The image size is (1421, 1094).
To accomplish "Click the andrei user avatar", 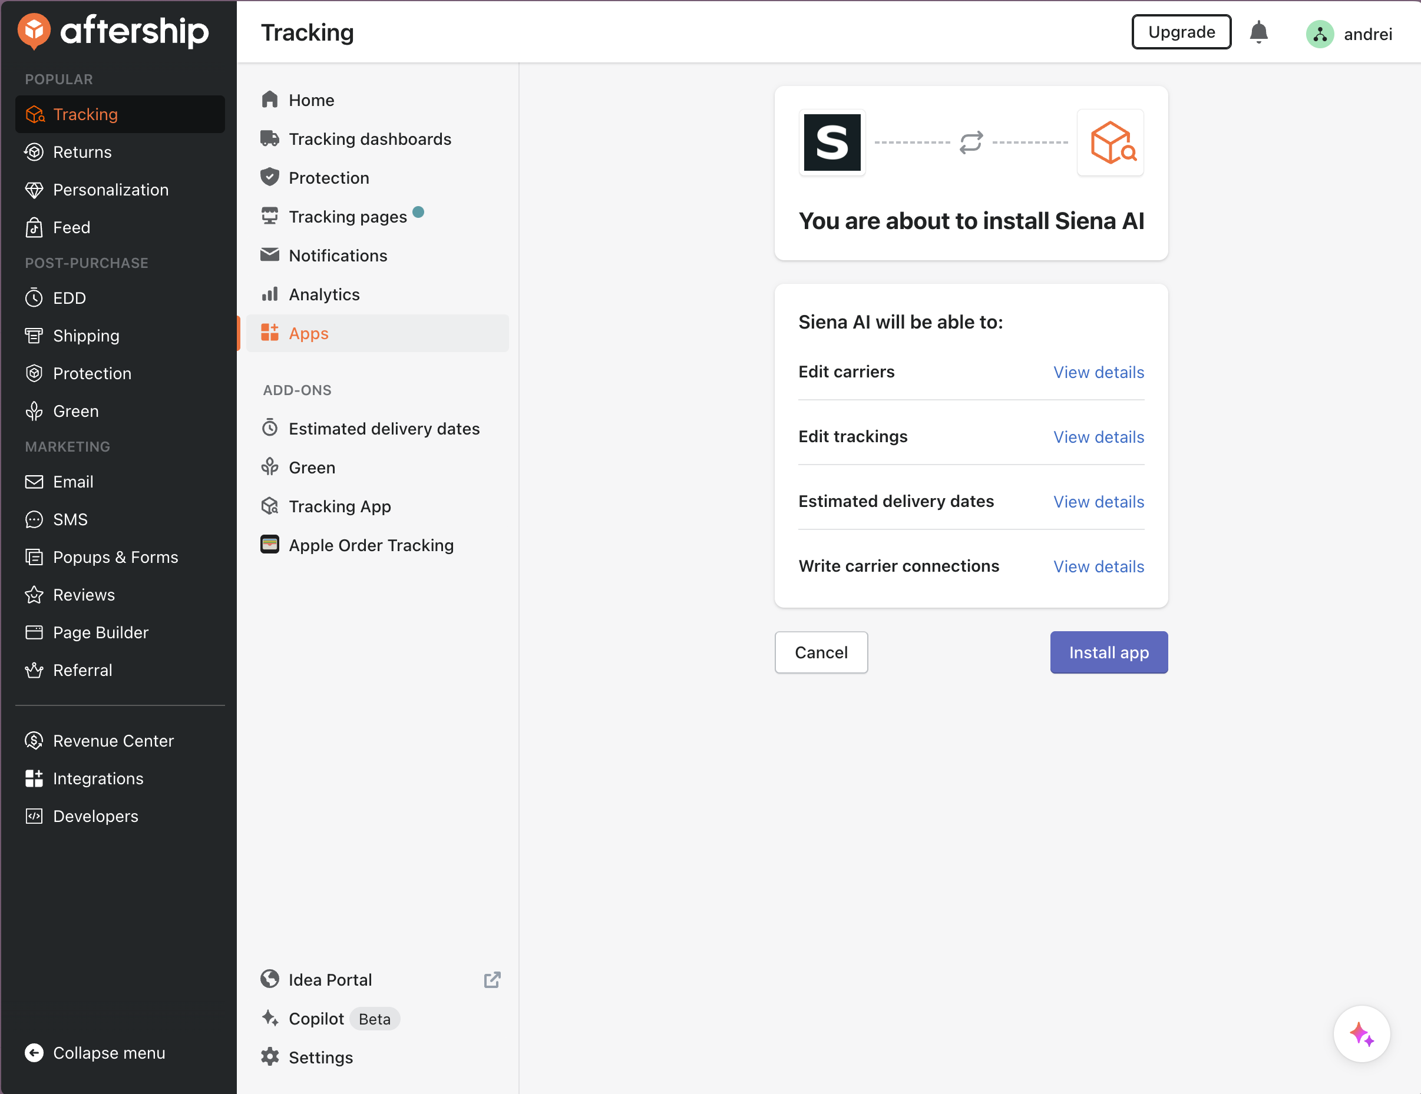I will coord(1320,34).
